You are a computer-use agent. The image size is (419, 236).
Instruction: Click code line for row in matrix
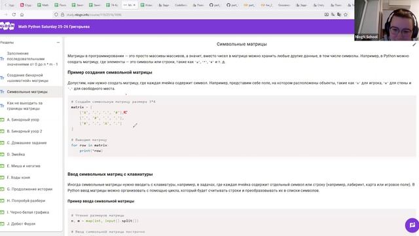tap(89, 145)
